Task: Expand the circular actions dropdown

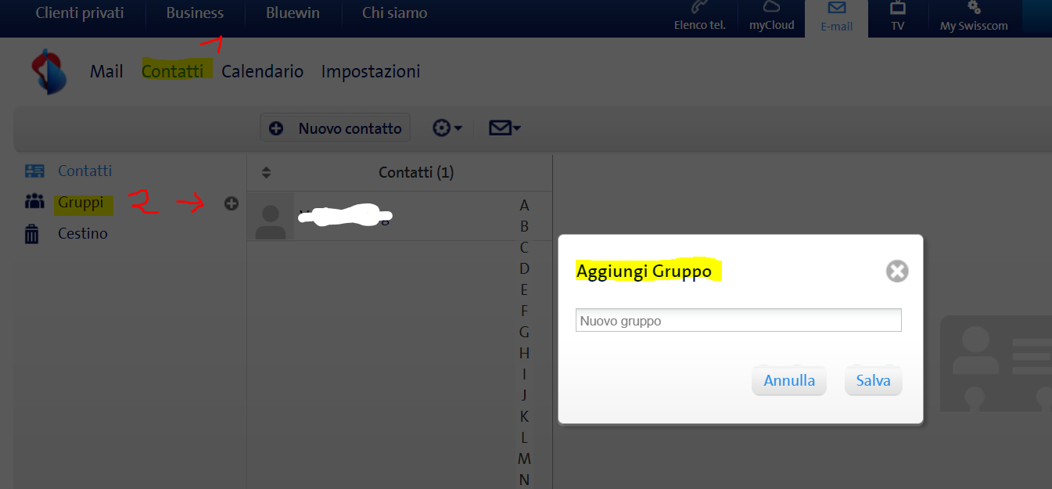Action: point(447,128)
